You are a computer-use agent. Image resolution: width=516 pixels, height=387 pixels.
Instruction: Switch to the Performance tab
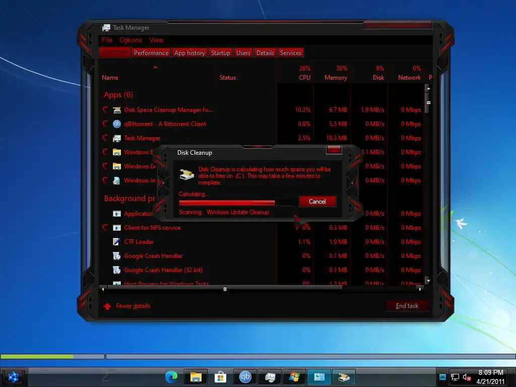(151, 52)
